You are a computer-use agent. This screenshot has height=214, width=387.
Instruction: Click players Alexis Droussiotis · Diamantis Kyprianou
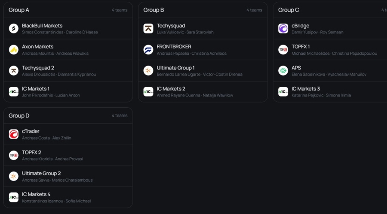click(x=59, y=74)
